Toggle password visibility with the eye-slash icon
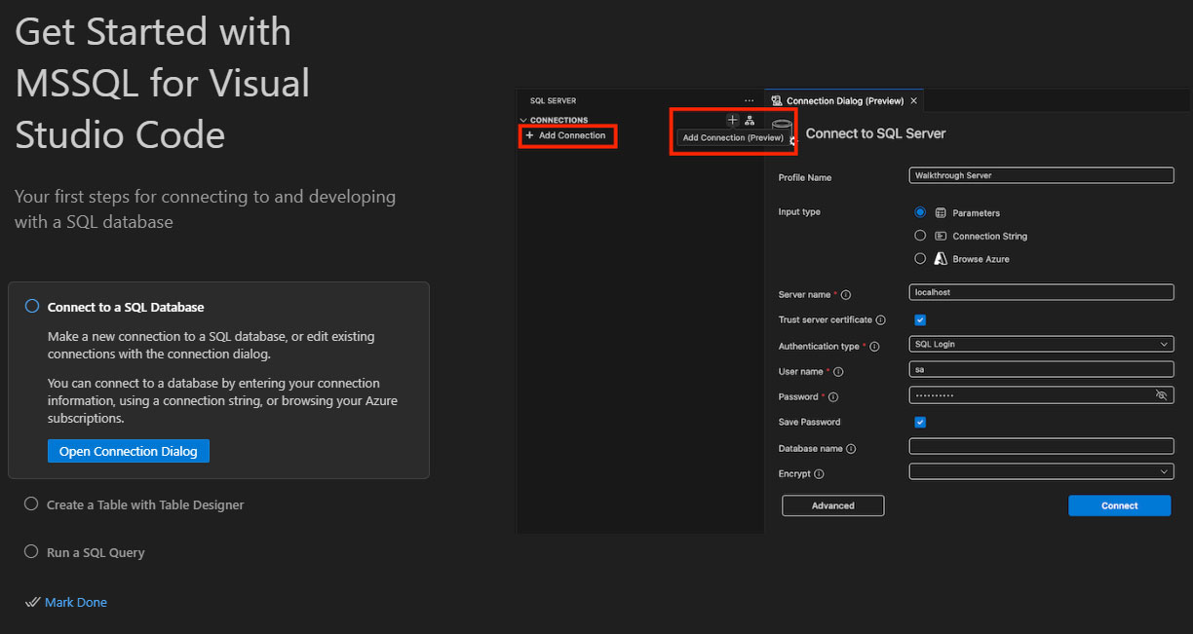Viewport: 1193px width, 634px height. tap(1161, 395)
